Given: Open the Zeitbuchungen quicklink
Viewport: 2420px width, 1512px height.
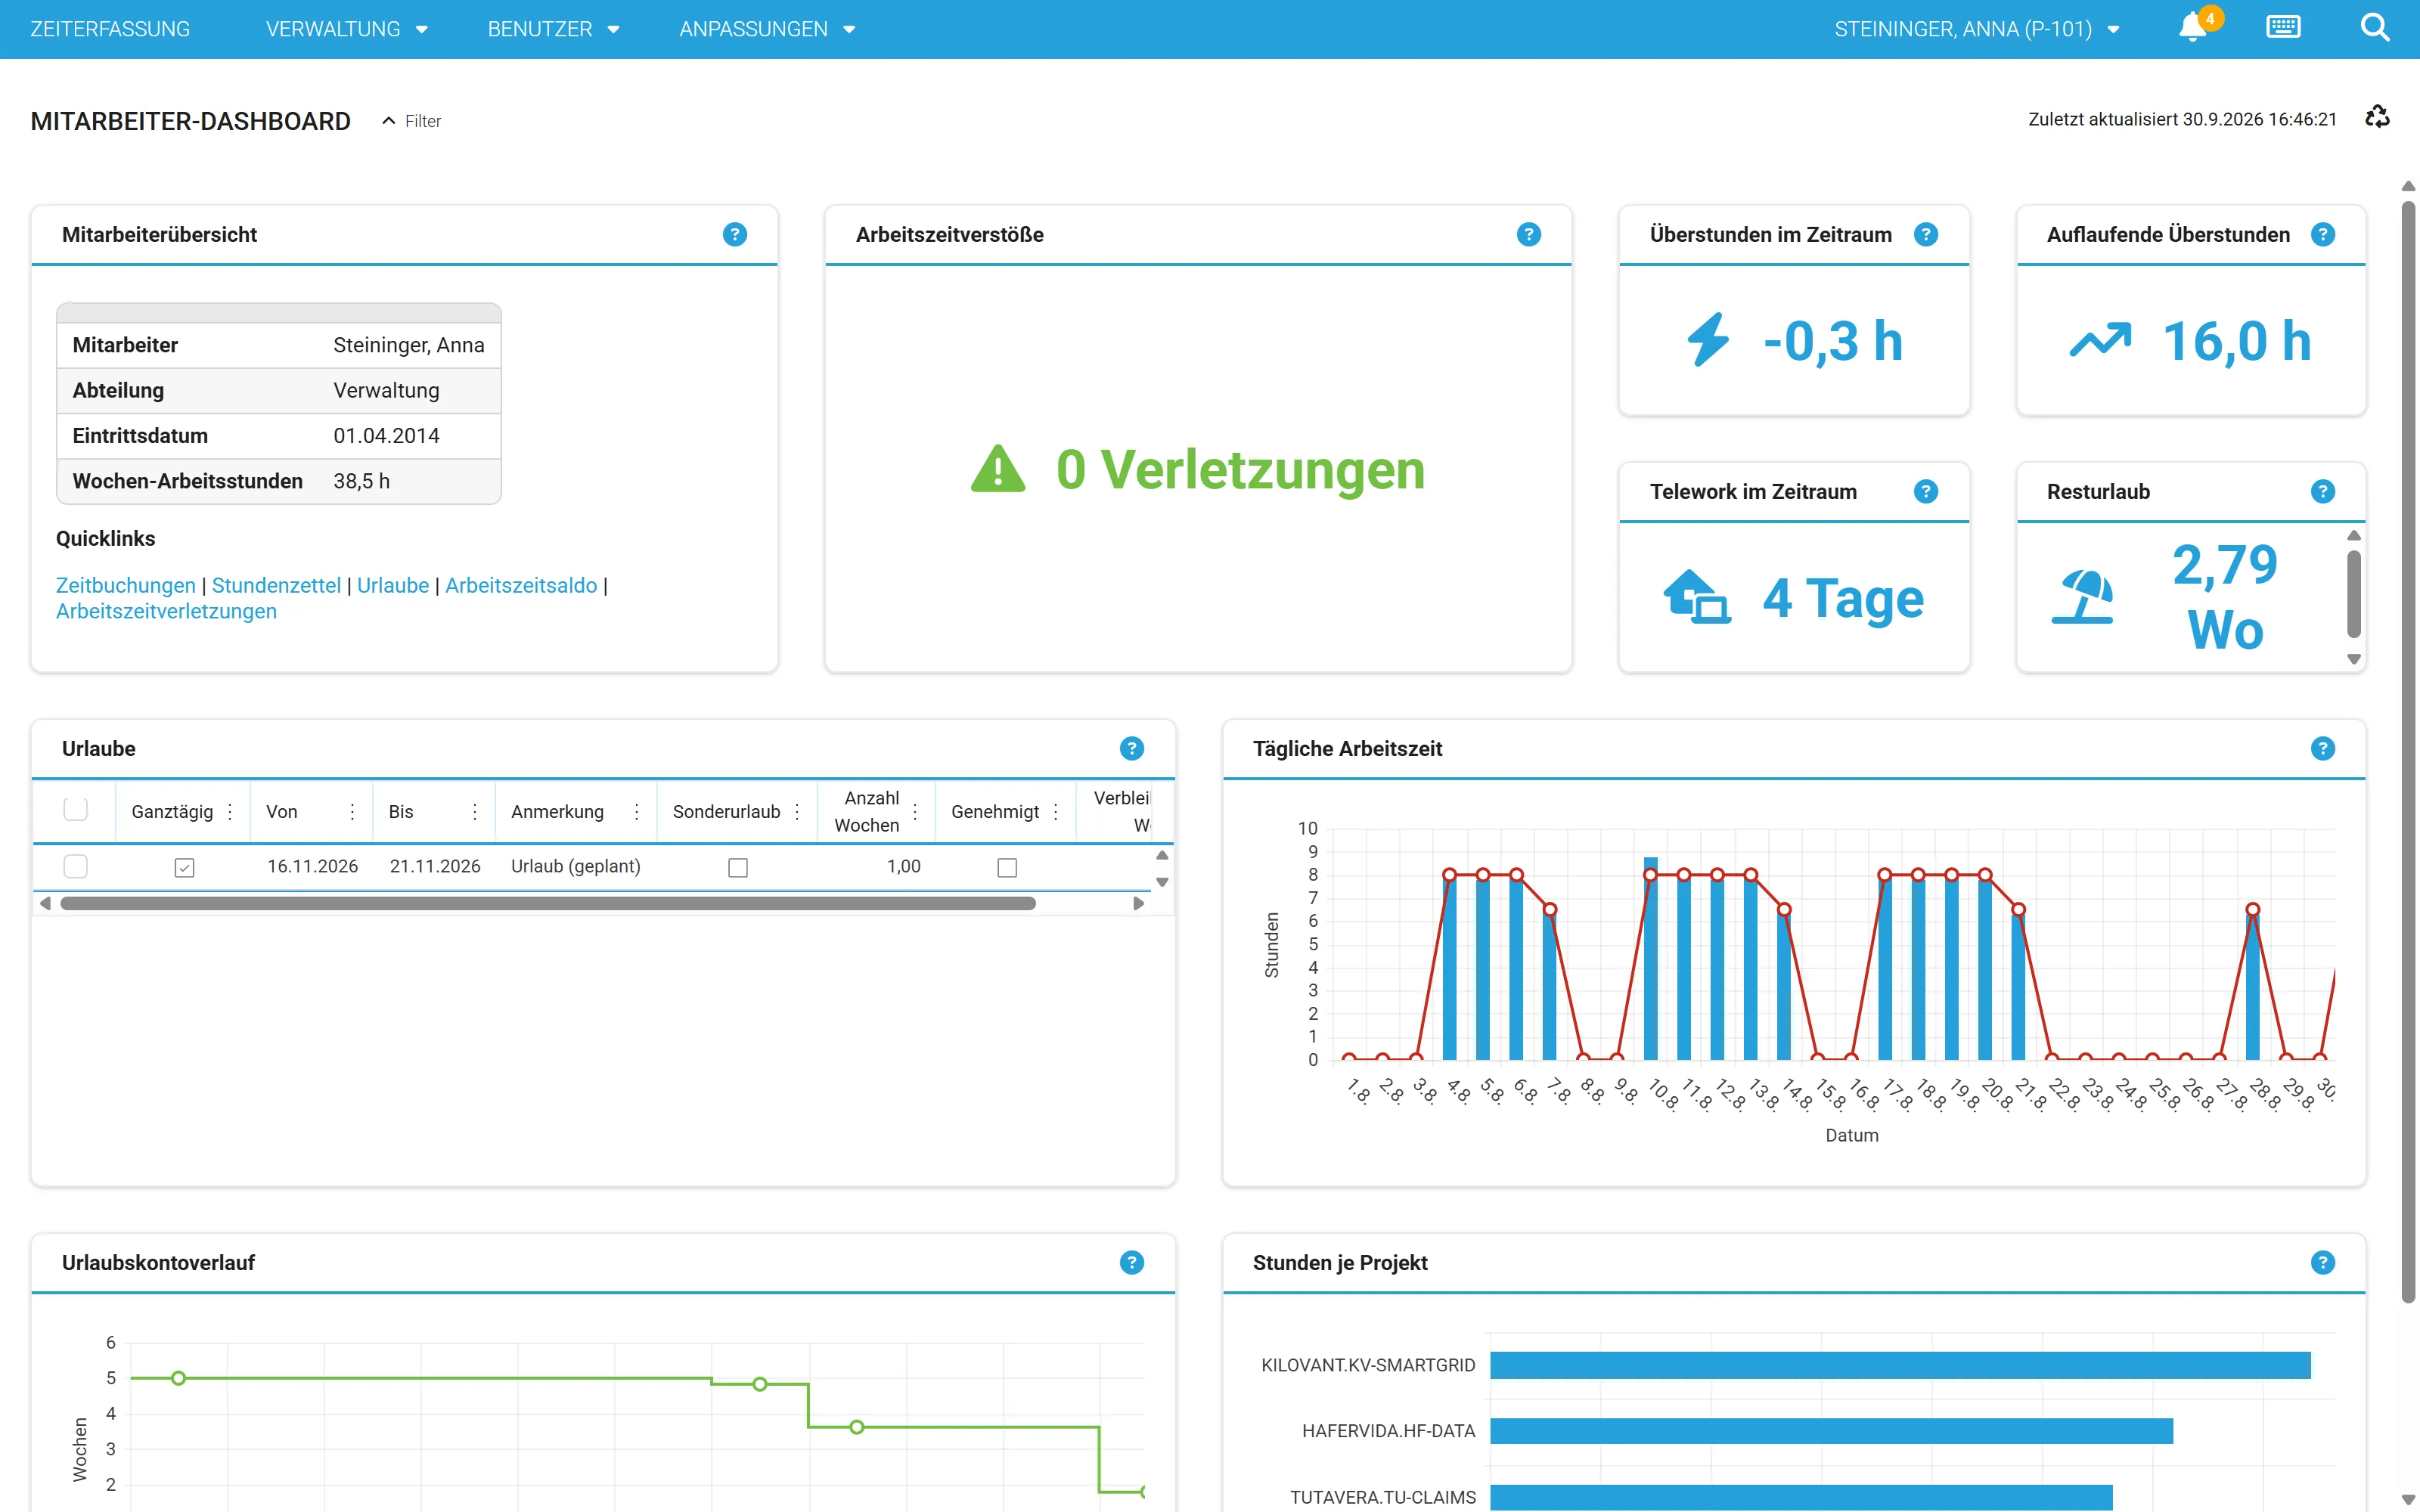Looking at the screenshot, I should coord(126,585).
